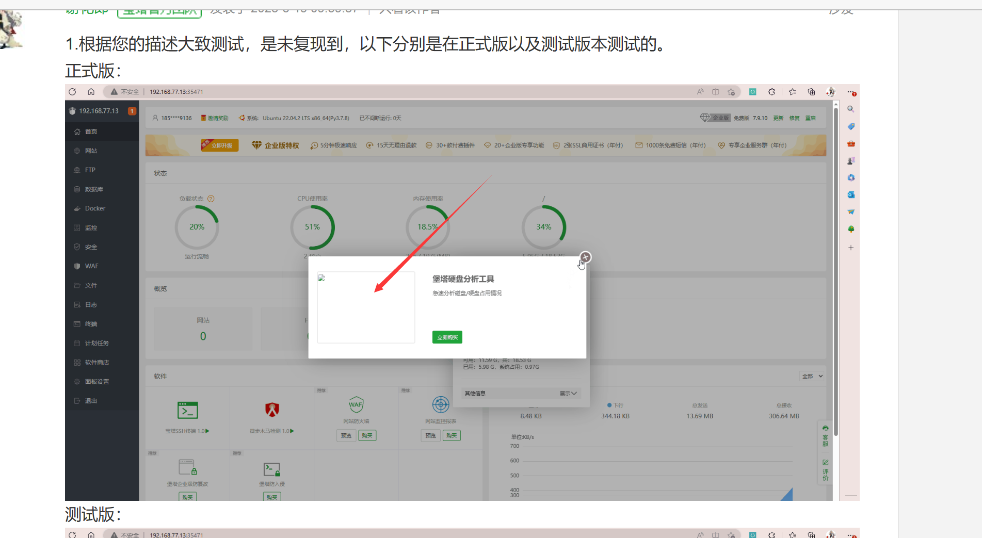The height and width of the screenshot is (538, 982).
Task: Click the plus icon at the Edge sidebar bottom
Action: (851, 248)
